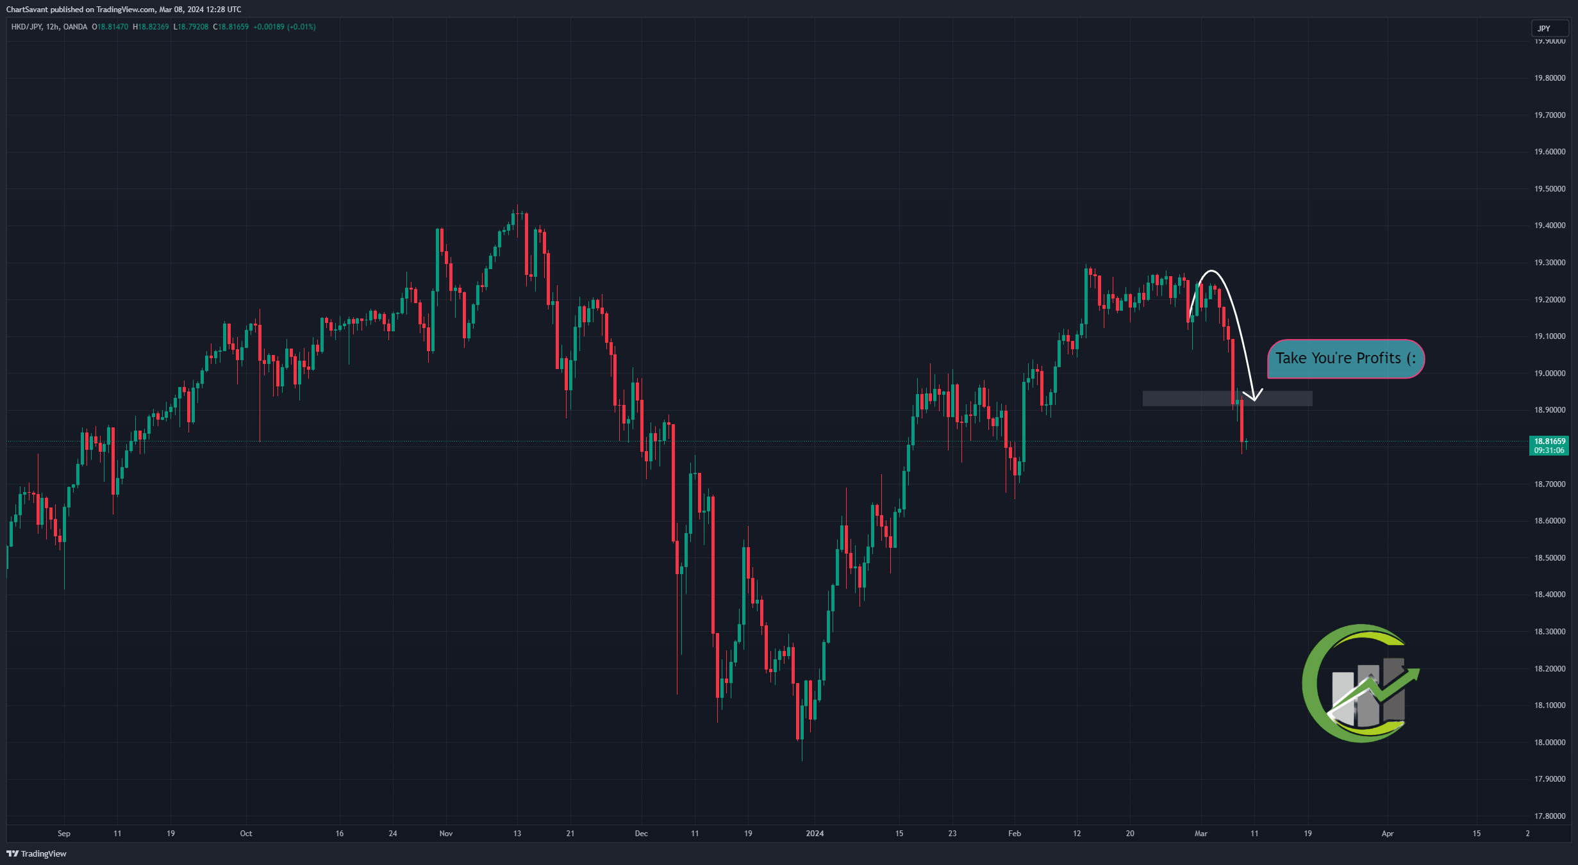Select the gray target zone rectangle
The height and width of the screenshot is (865, 1578).
pos(1227,399)
